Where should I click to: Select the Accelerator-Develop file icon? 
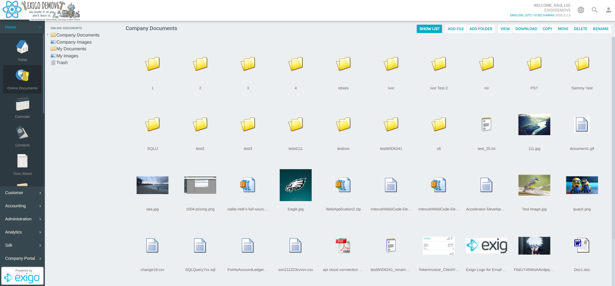tap(487, 185)
